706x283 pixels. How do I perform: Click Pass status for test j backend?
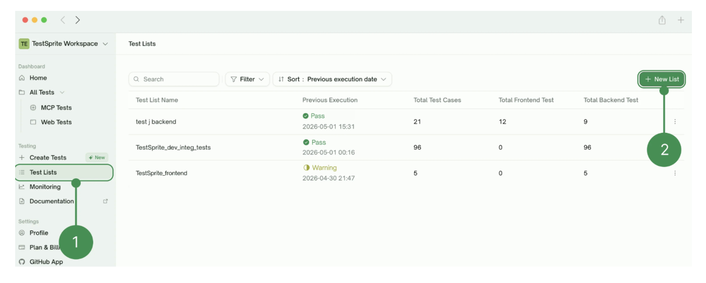(x=314, y=116)
